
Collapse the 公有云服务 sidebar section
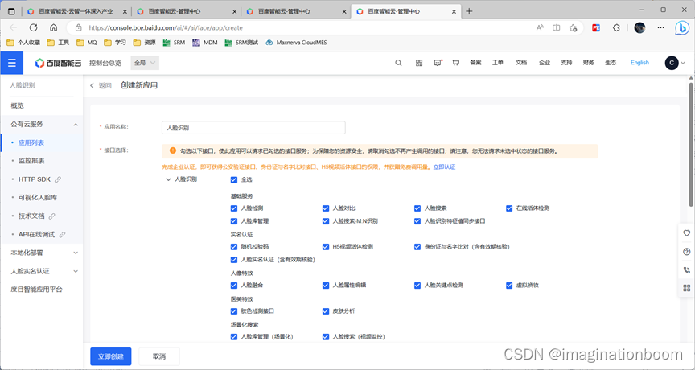tap(76, 125)
